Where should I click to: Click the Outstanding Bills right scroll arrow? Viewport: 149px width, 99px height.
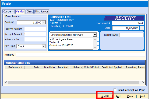point(143,82)
